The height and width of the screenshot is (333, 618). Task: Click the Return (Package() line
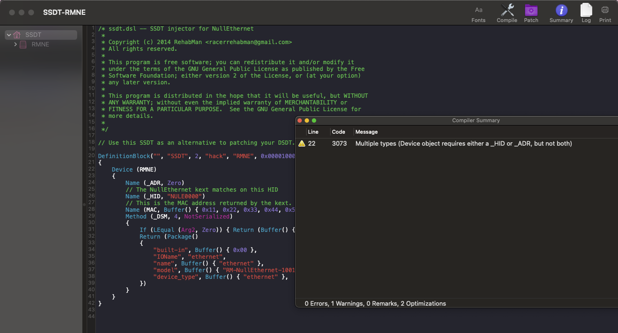(169, 237)
